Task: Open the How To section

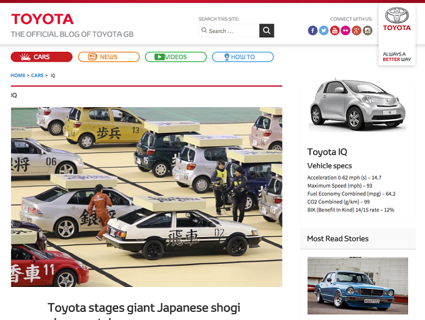Action: coord(242,57)
